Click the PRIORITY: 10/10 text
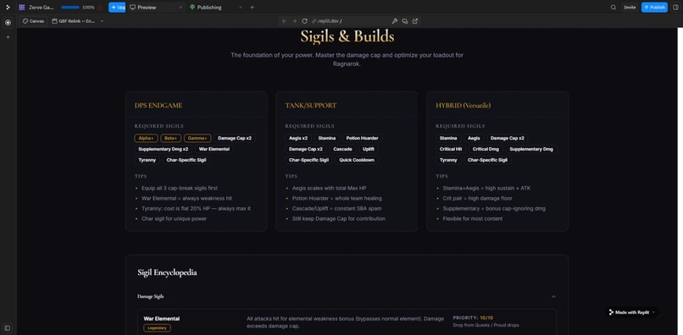 (x=474, y=318)
